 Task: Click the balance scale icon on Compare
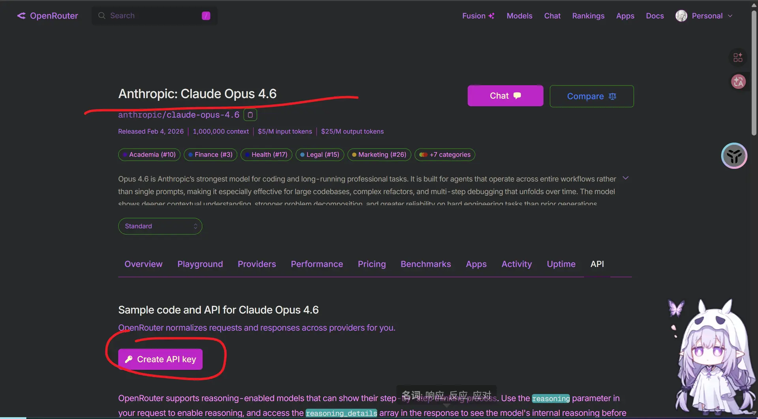pos(612,96)
